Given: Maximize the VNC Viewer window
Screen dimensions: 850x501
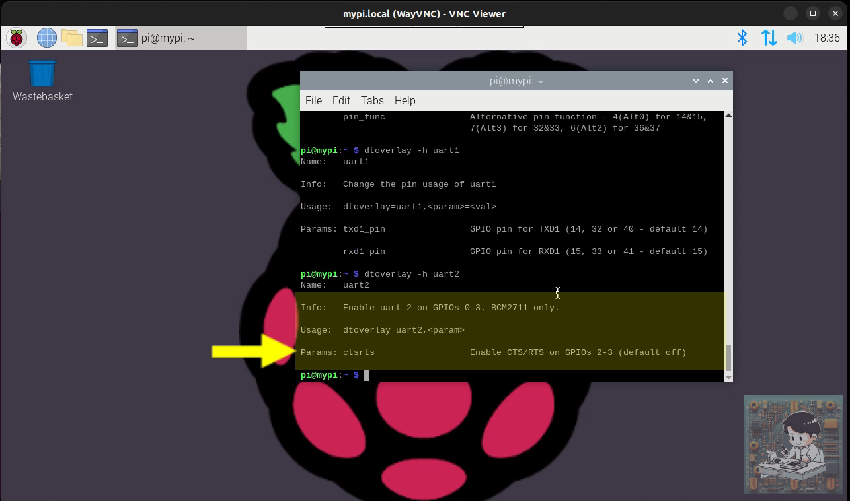Looking at the screenshot, I should coord(813,13).
